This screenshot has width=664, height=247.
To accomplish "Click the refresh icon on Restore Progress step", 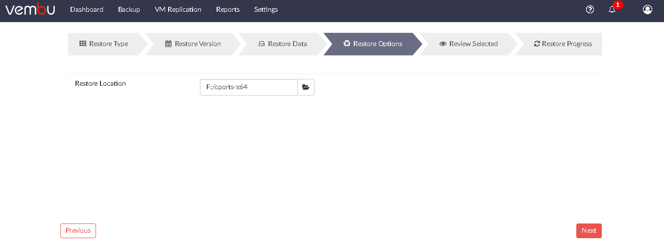I will click(537, 44).
